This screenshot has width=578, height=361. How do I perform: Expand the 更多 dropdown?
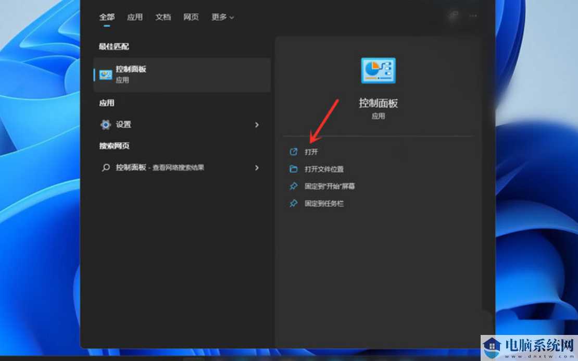[222, 17]
